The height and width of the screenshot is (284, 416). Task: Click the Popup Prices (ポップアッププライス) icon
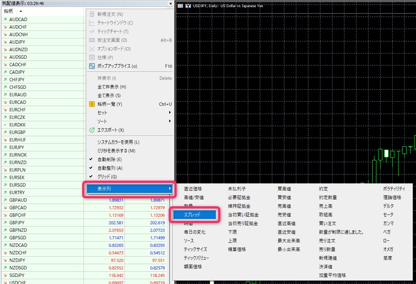[x=92, y=66]
